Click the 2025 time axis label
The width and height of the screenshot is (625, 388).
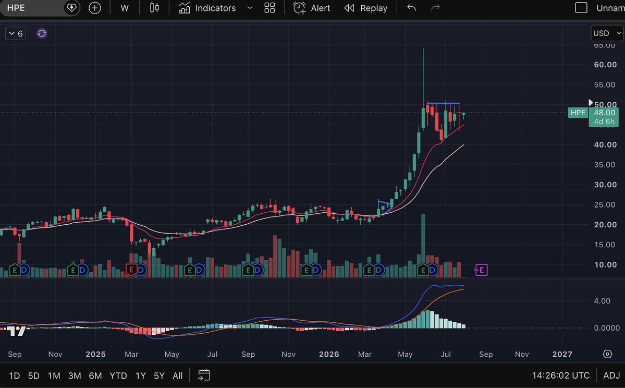click(96, 354)
